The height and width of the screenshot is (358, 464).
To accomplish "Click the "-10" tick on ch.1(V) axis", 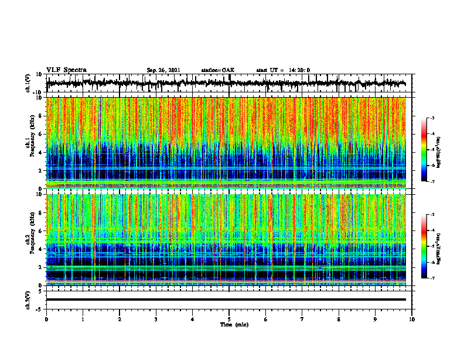I will (x=38, y=92).
